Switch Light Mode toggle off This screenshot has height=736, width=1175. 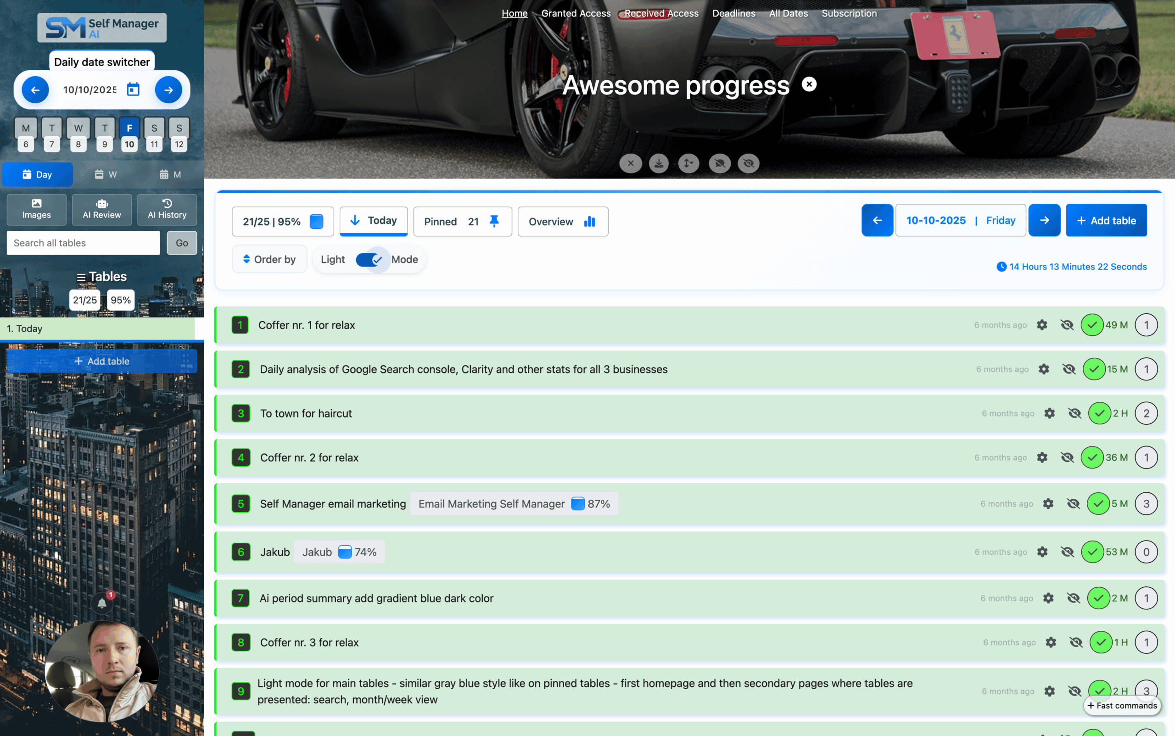[x=369, y=259]
